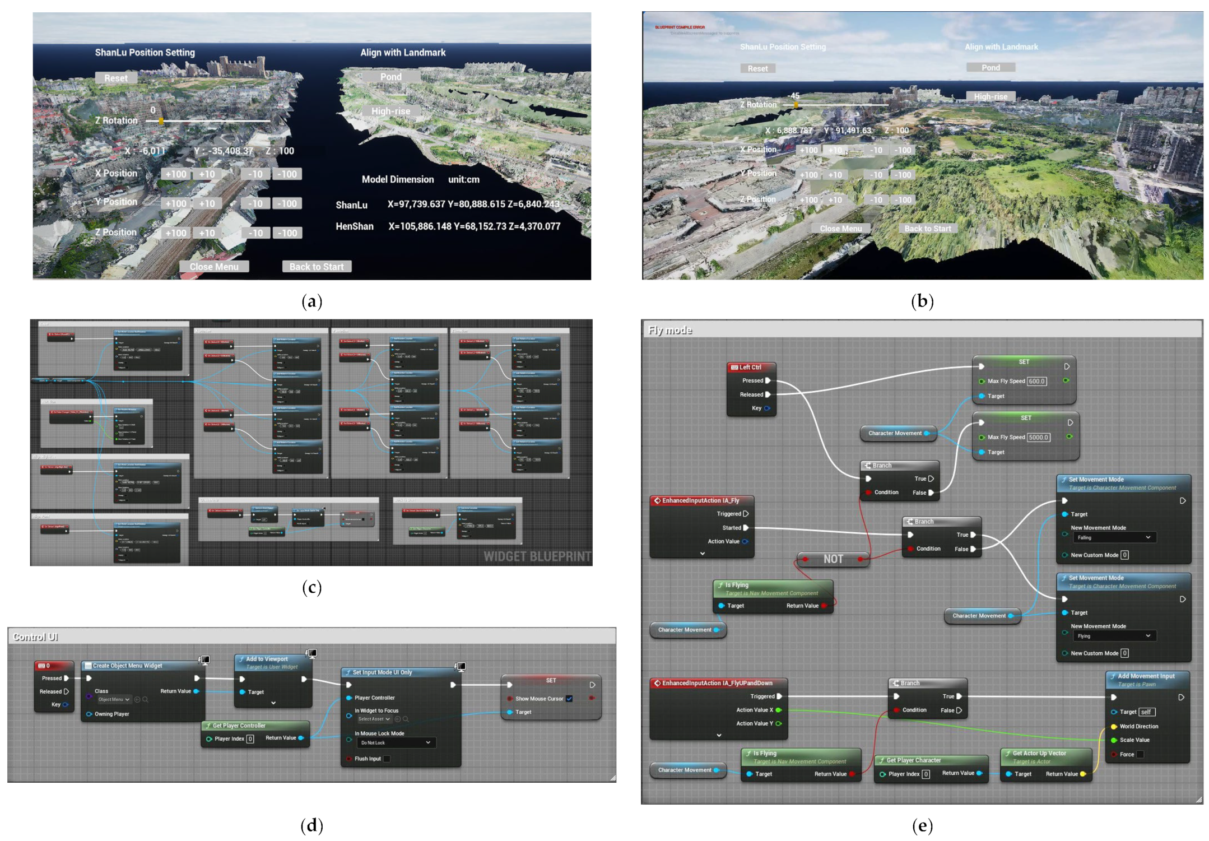The width and height of the screenshot is (1209, 841).
Task: Click the EnhancedInputAction IA_Fly event icon
Action: pyautogui.click(x=657, y=500)
